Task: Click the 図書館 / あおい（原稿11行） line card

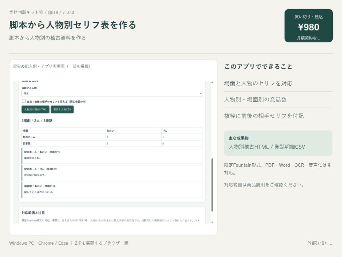Action: [112, 190]
